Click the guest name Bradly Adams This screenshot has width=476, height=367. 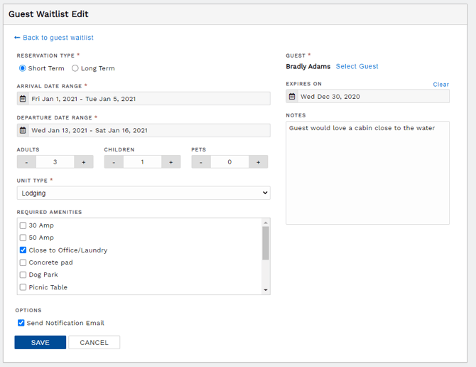(308, 66)
